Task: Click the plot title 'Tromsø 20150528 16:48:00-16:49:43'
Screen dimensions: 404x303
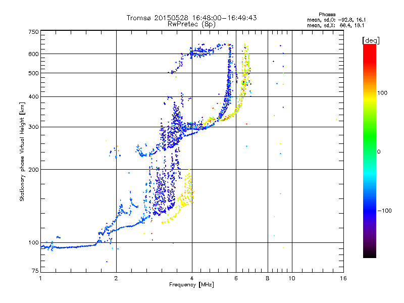Action: (x=191, y=18)
